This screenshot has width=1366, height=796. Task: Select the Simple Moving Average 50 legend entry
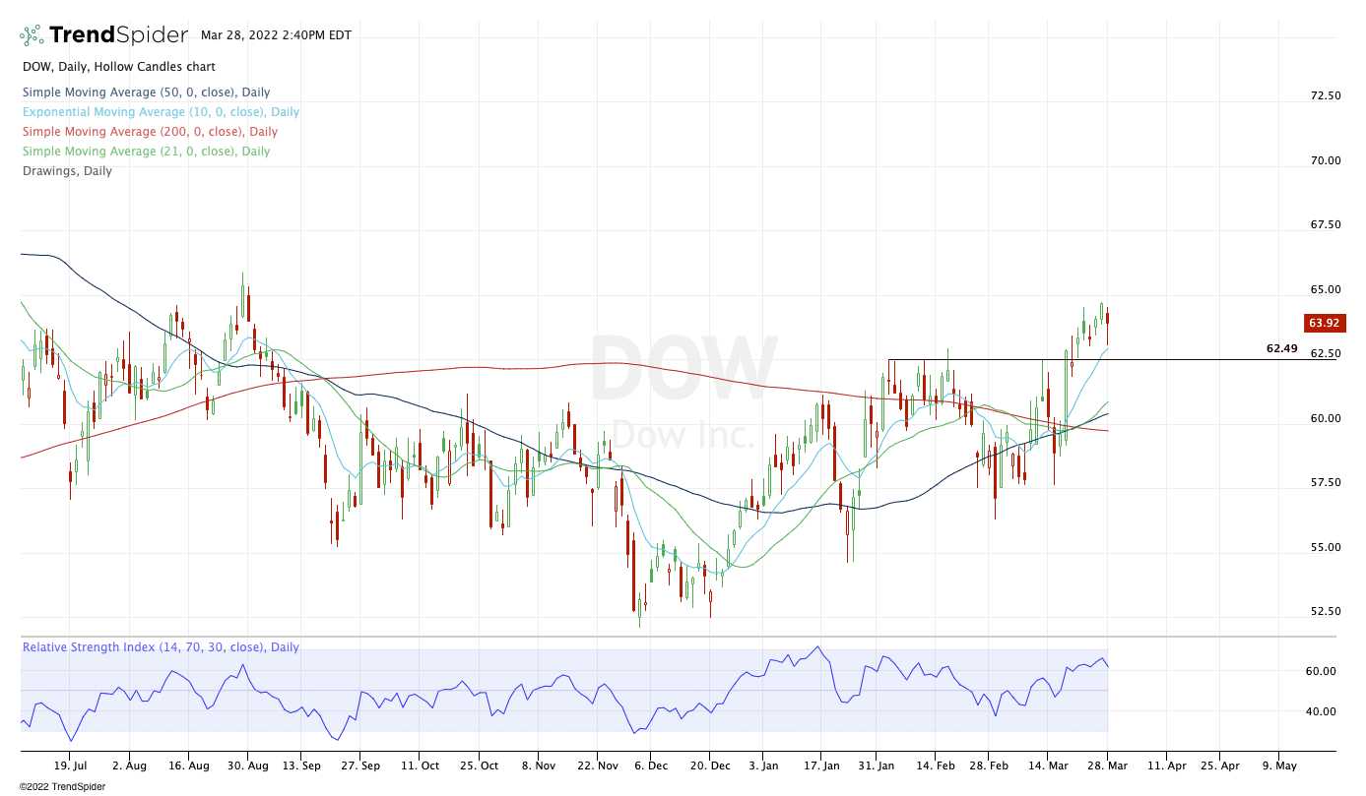coord(147,92)
